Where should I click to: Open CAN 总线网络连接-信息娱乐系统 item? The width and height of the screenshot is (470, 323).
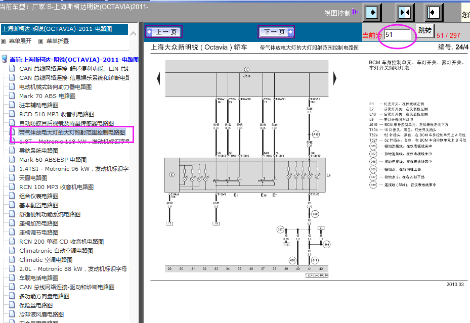pyautogui.click(x=74, y=78)
